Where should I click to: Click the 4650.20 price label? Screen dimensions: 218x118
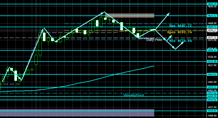(212, 4)
